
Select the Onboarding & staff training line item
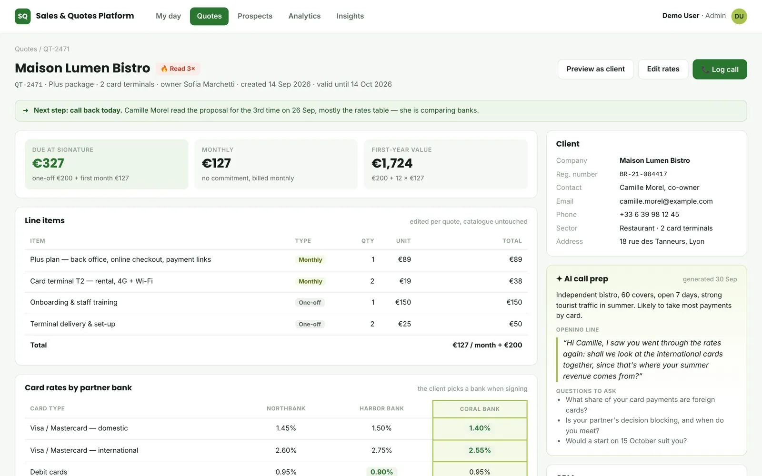276,303
